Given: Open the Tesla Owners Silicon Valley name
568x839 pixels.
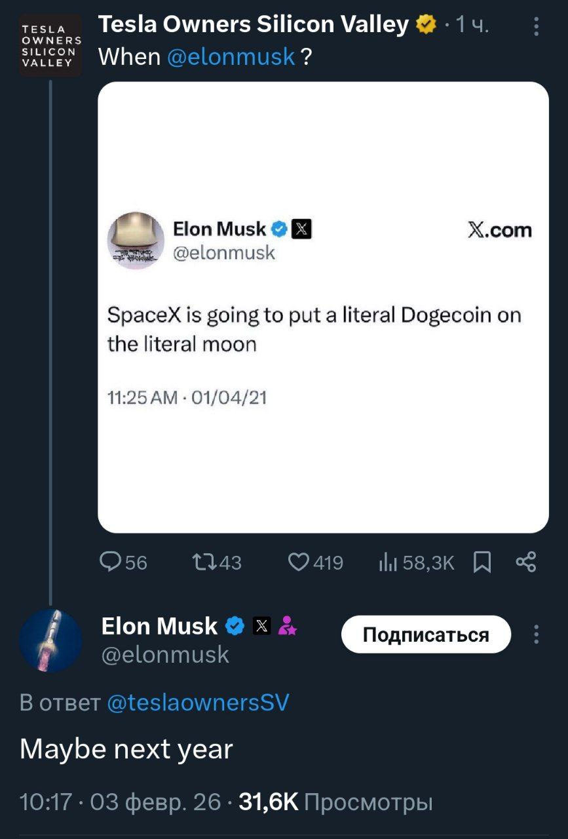Looking at the screenshot, I should [254, 25].
